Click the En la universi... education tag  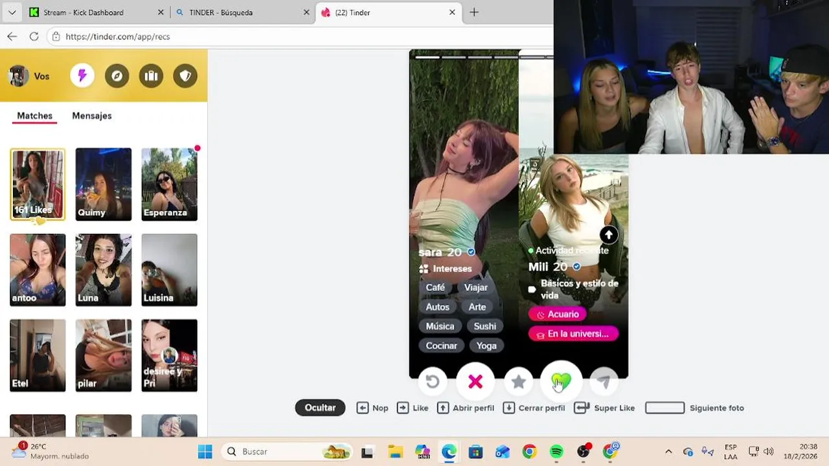[x=573, y=334]
